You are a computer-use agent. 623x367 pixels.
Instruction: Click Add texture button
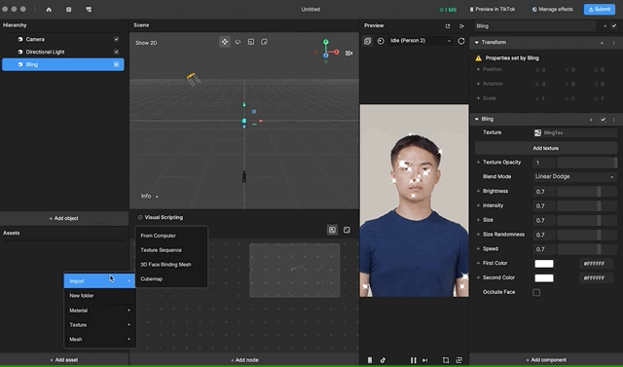[x=546, y=148]
